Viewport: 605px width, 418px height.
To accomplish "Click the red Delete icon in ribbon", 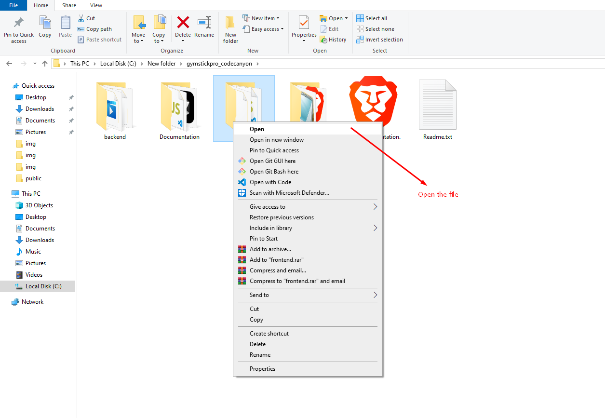I will (183, 23).
